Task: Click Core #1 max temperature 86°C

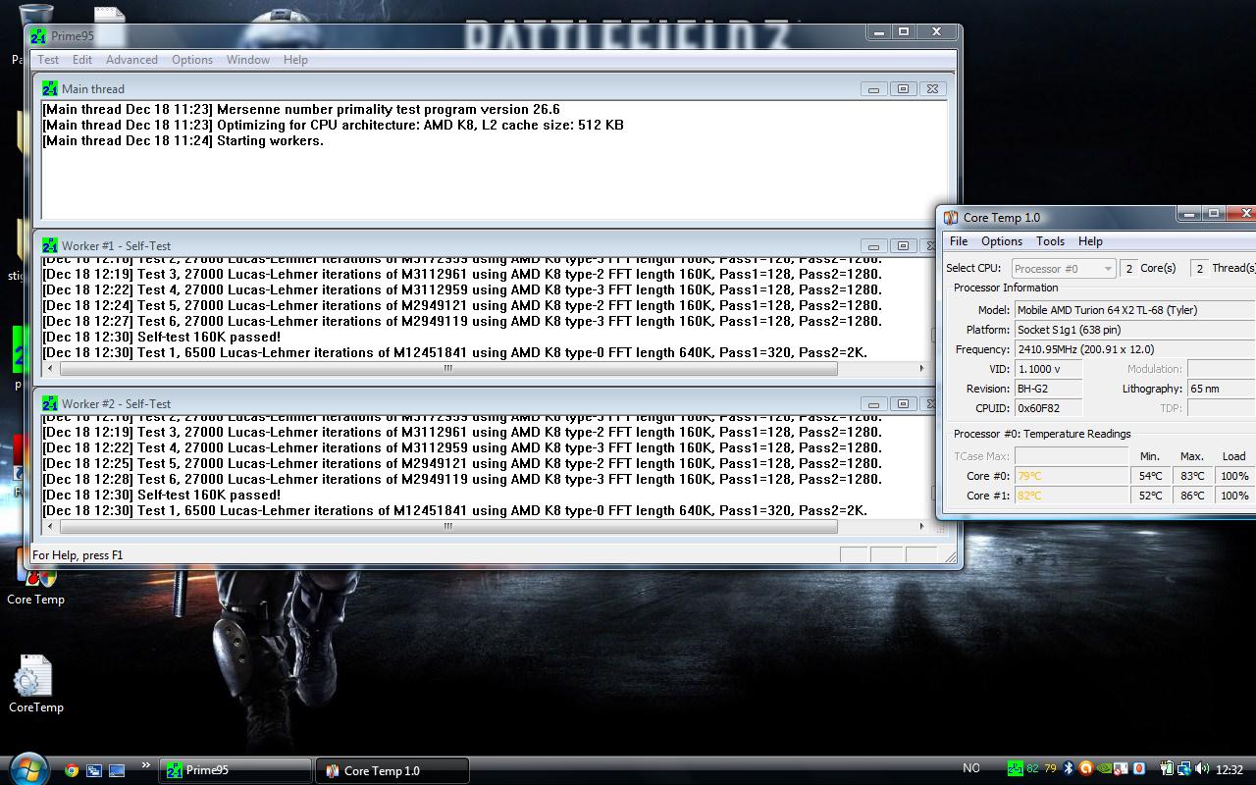Action: point(1192,496)
